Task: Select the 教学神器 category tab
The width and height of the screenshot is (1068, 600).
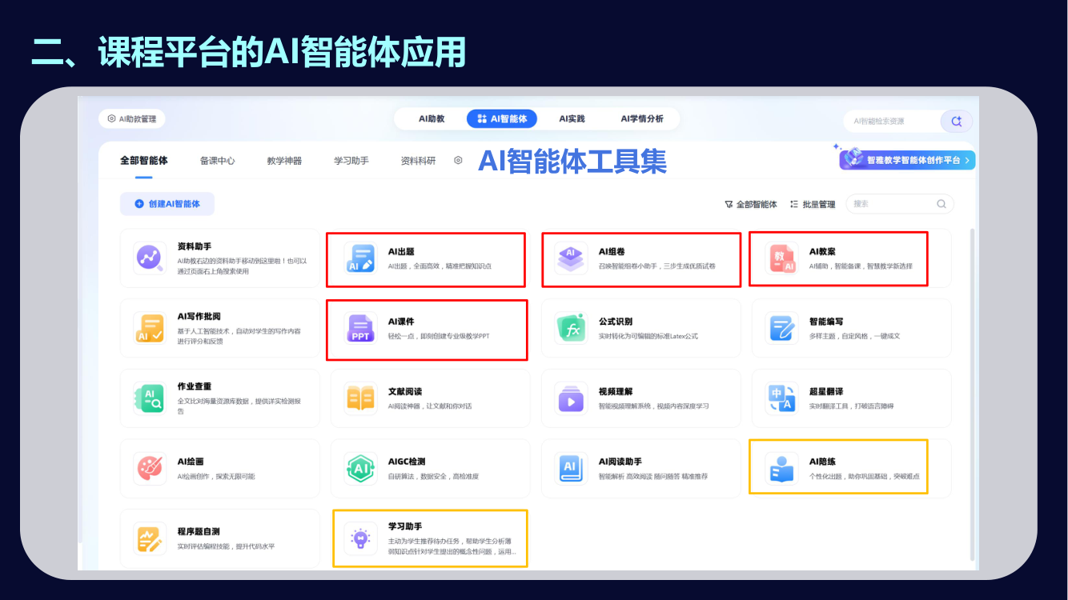Action: click(284, 161)
